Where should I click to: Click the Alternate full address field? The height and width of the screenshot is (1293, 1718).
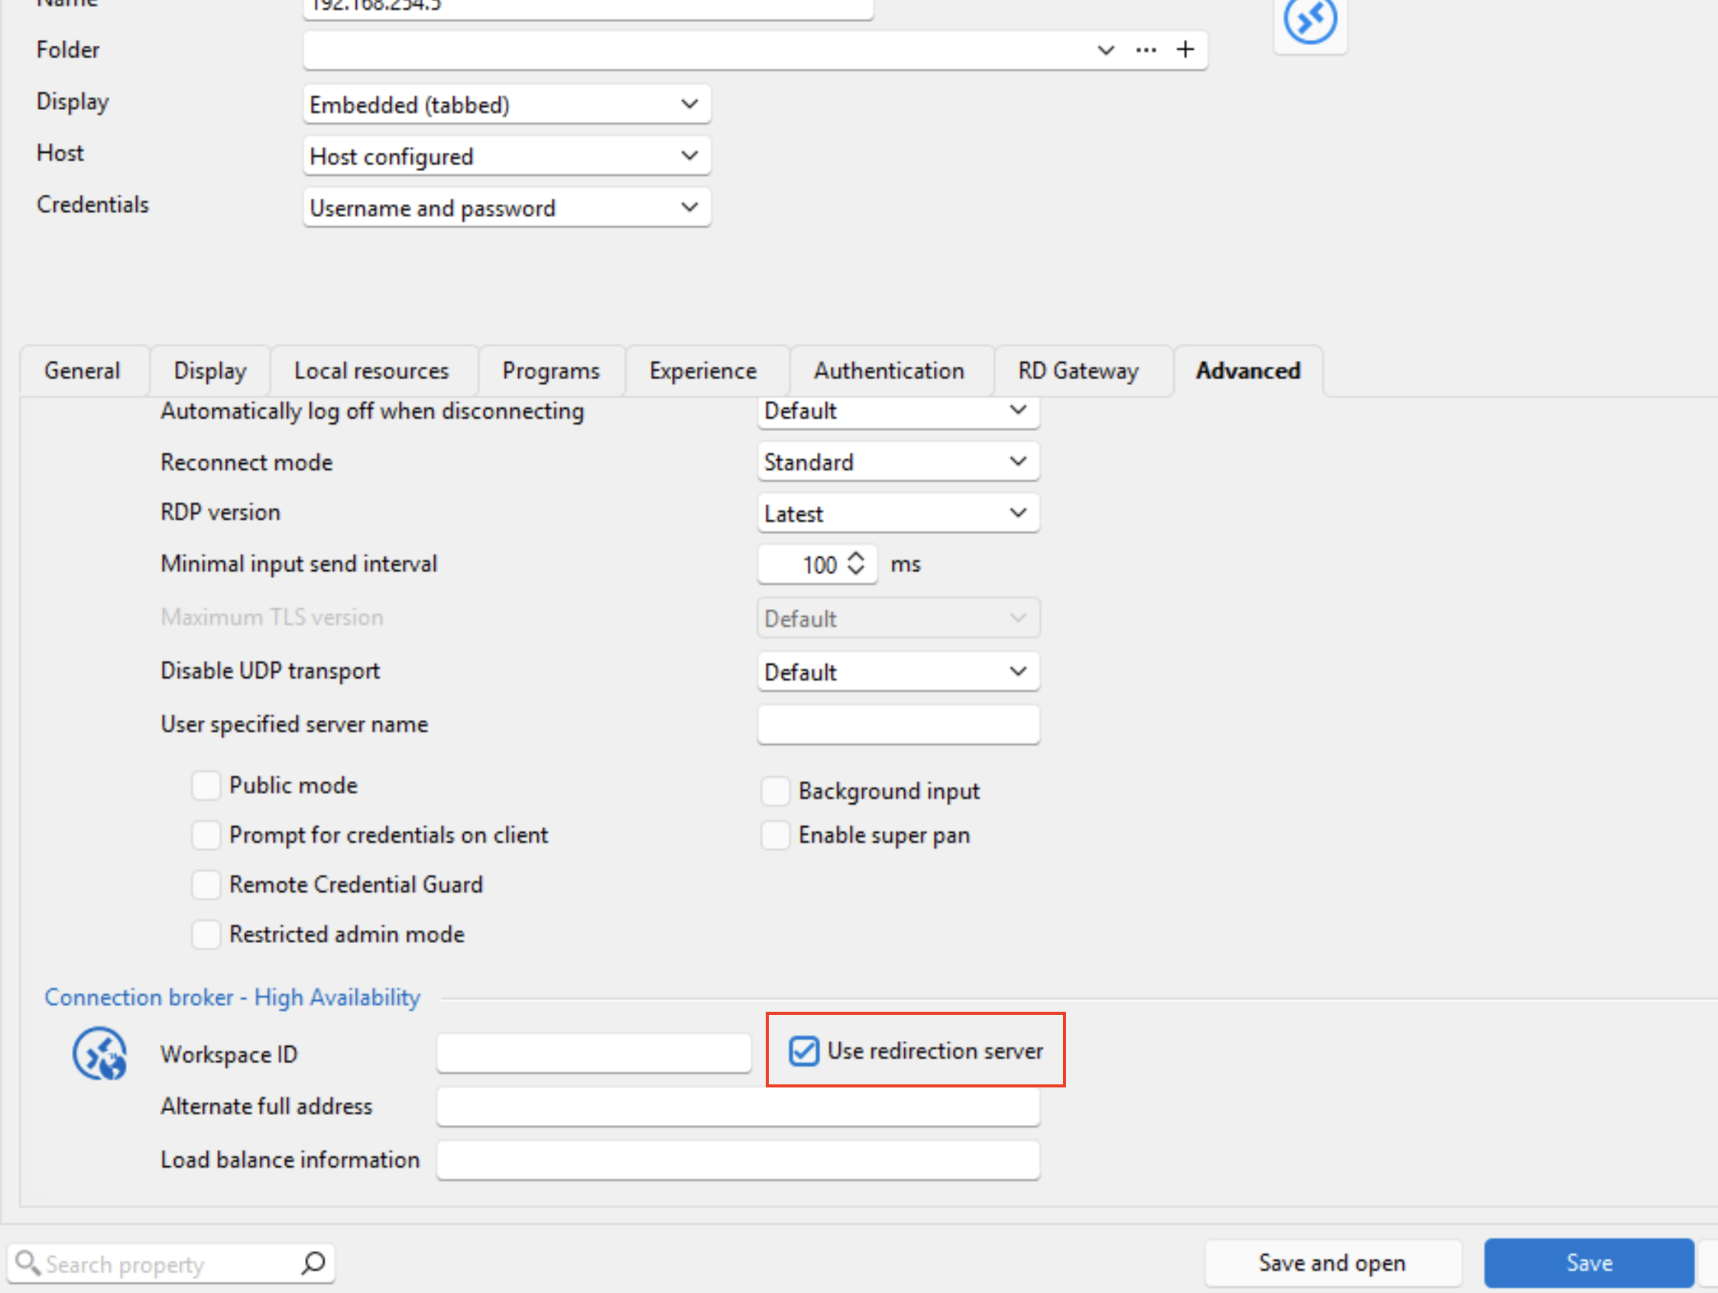click(737, 1107)
